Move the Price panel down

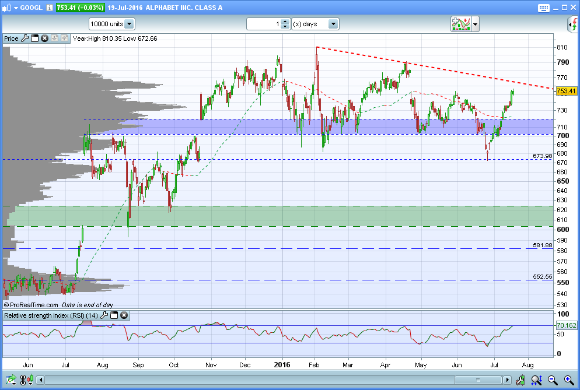click(54, 38)
